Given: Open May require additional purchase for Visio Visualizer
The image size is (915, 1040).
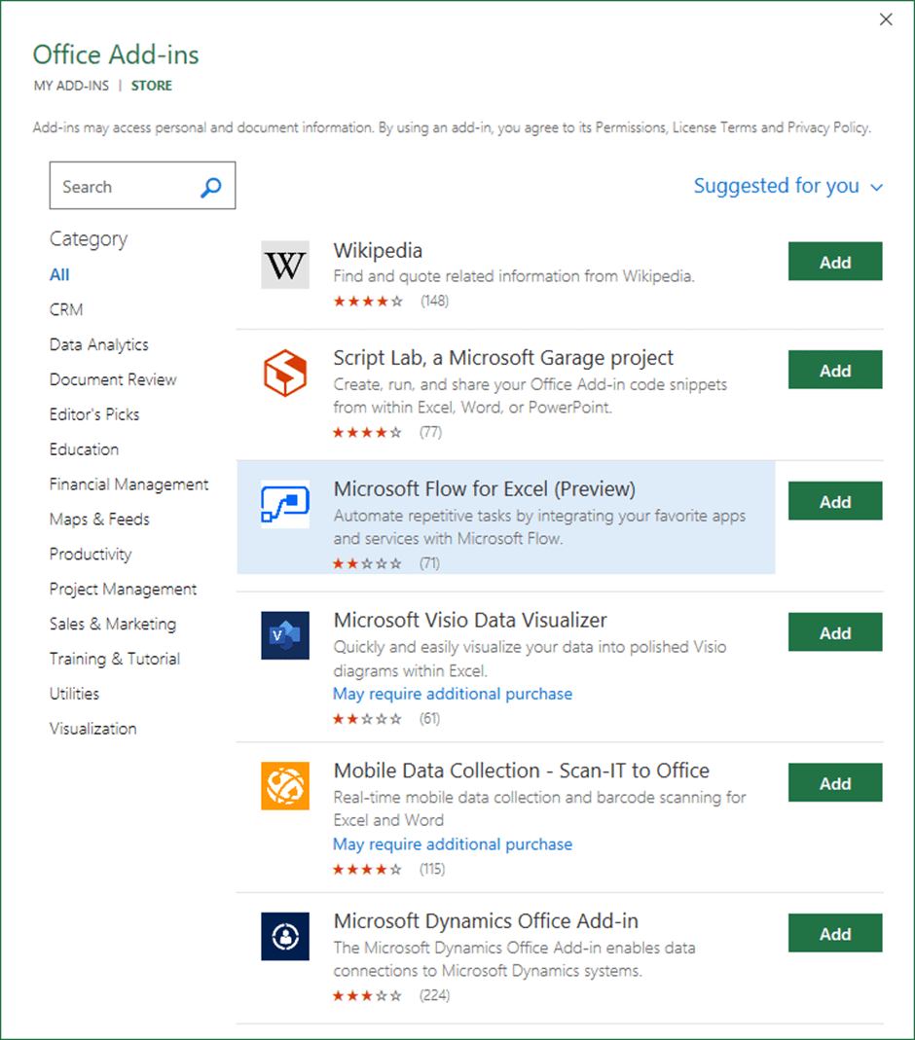Looking at the screenshot, I should pyautogui.click(x=452, y=694).
